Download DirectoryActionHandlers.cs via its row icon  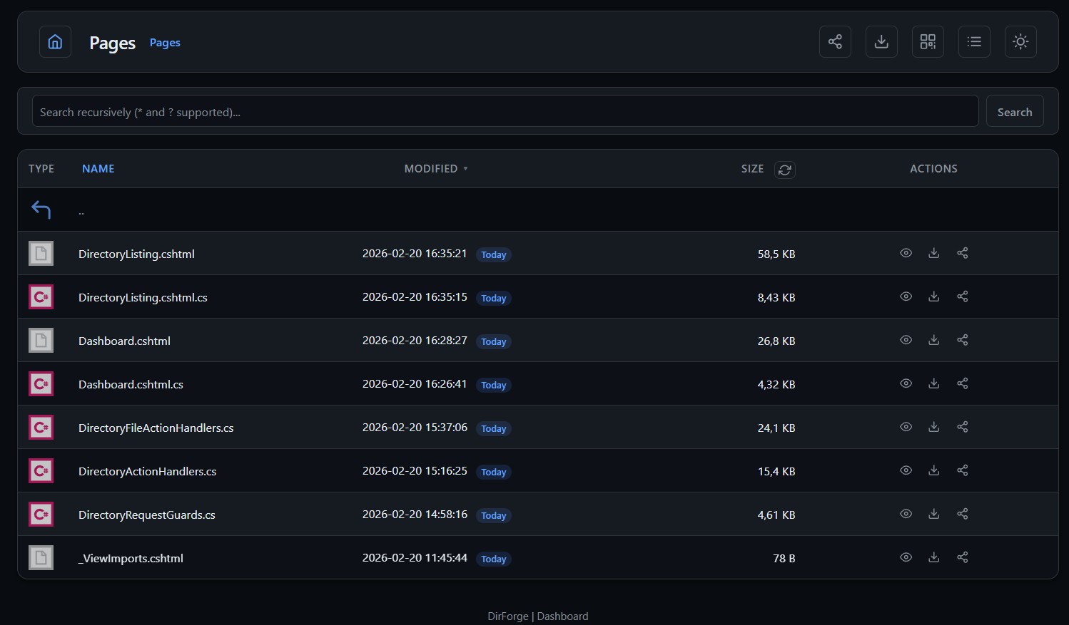[x=933, y=470]
